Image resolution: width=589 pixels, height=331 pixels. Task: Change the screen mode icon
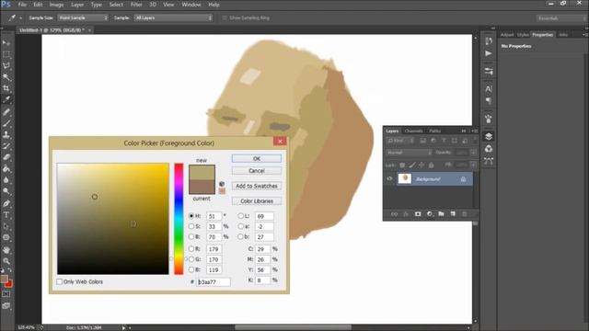pos(6,306)
